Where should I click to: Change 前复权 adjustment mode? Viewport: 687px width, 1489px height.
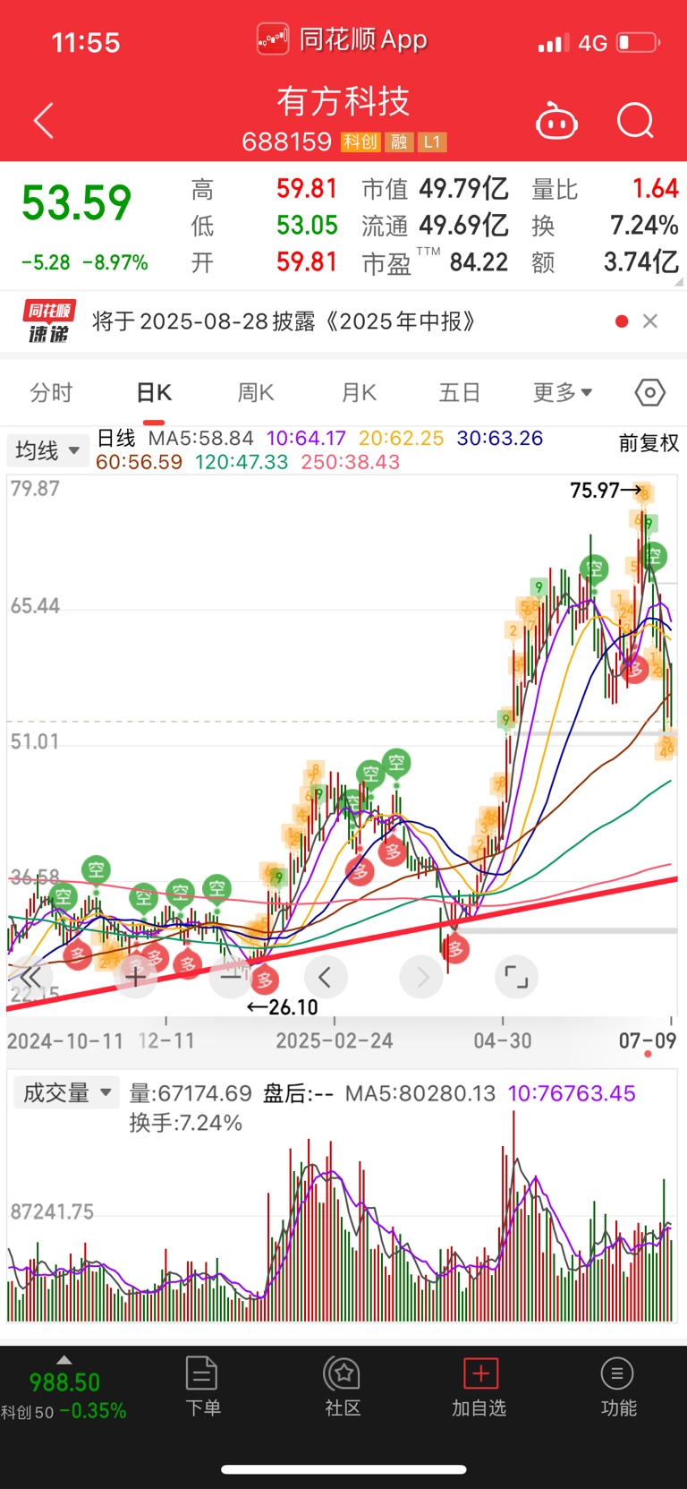point(649,443)
